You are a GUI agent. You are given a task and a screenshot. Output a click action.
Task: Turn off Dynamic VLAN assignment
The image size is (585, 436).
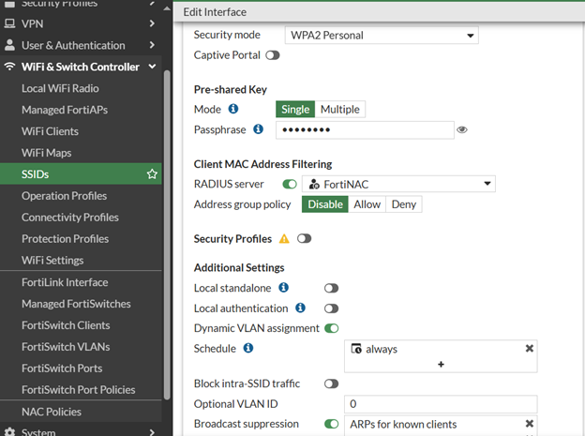point(331,328)
